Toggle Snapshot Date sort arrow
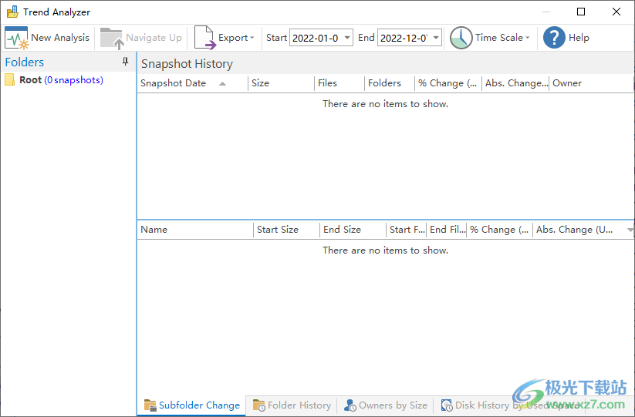 pos(222,84)
